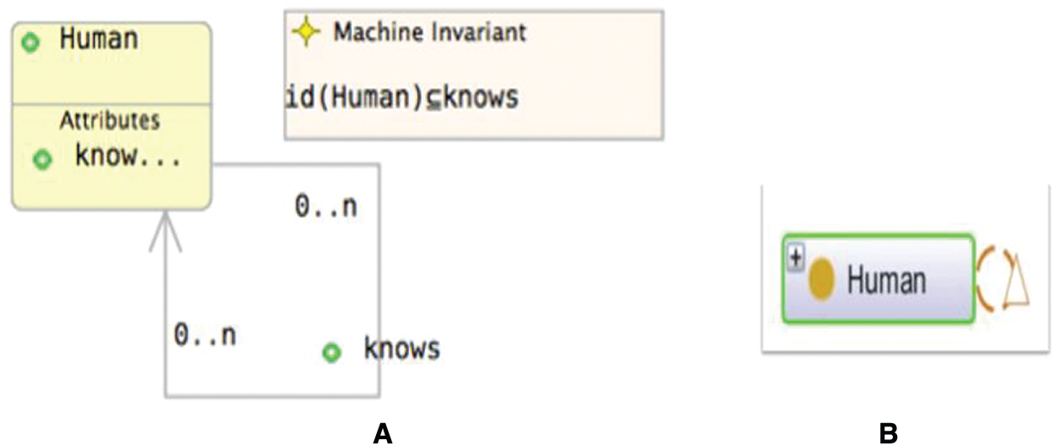Click the orange triangle icon beside Human node
The height and width of the screenshot is (446, 1061).
click(1015, 279)
